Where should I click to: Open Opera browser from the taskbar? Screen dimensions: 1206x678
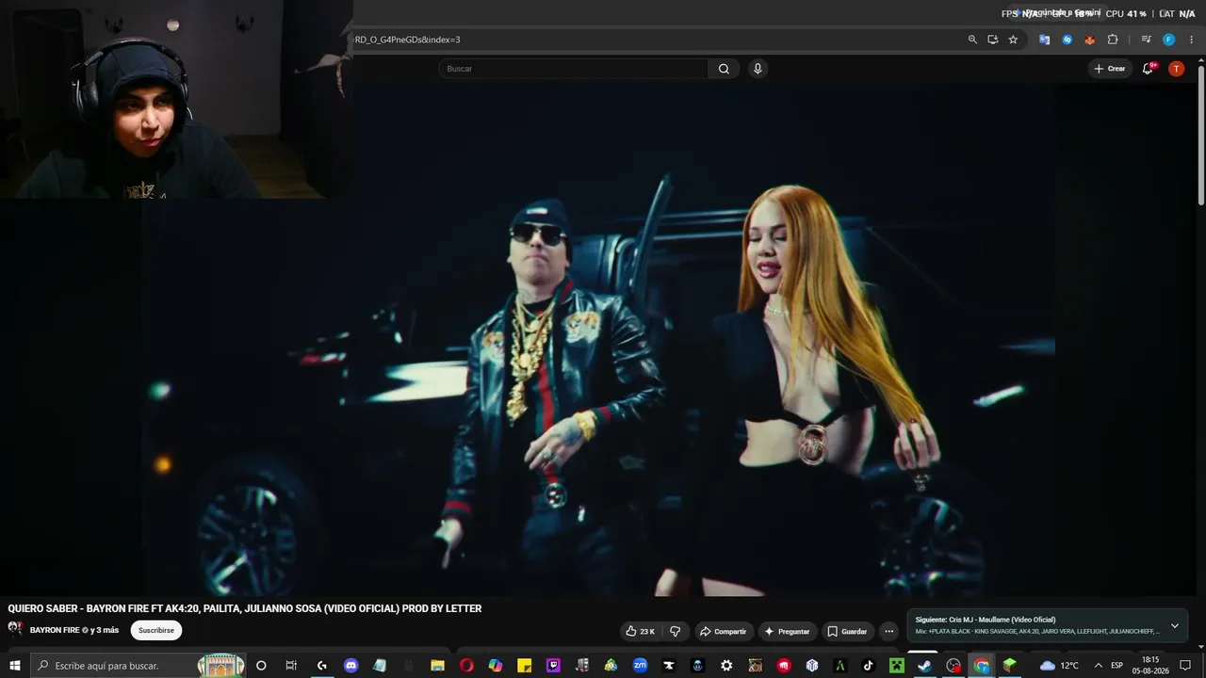point(466,666)
